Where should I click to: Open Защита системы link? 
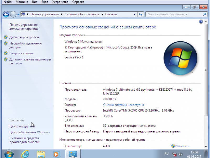click(22, 53)
